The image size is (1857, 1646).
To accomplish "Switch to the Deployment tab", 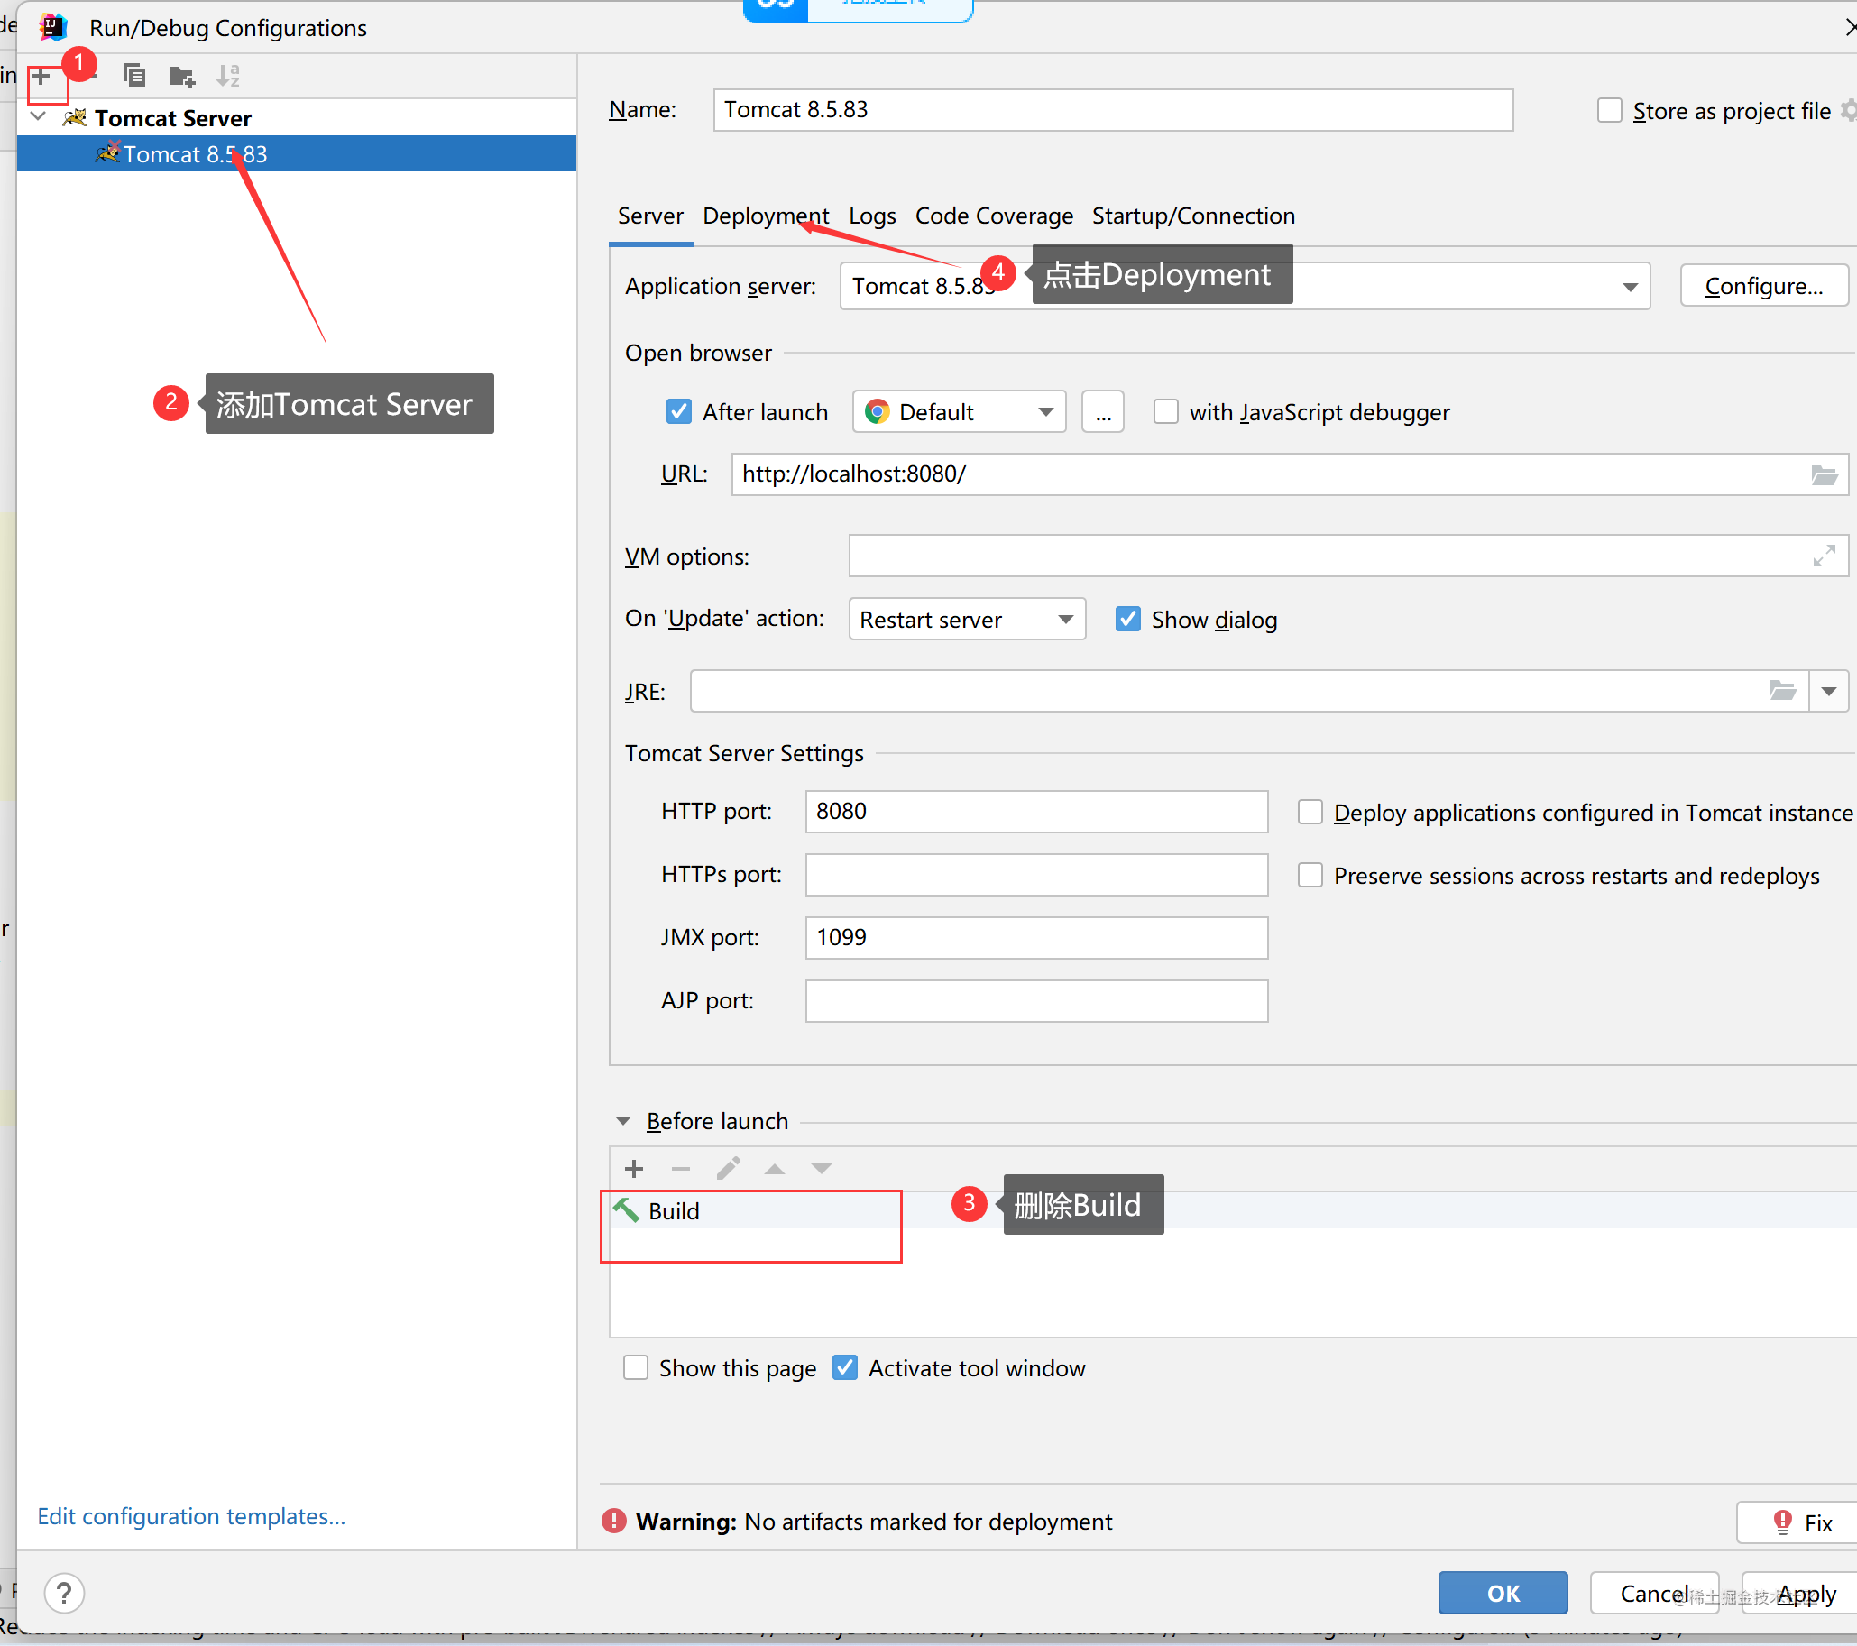I will click(765, 216).
